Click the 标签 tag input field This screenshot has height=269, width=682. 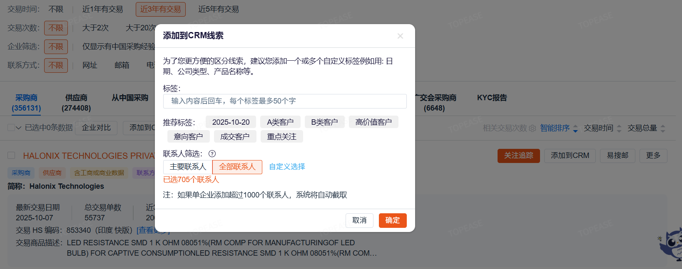[x=285, y=101]
